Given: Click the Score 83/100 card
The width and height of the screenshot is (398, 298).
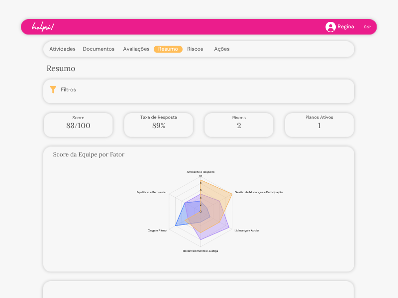Looking at the screenshot, I should (78, 125).
